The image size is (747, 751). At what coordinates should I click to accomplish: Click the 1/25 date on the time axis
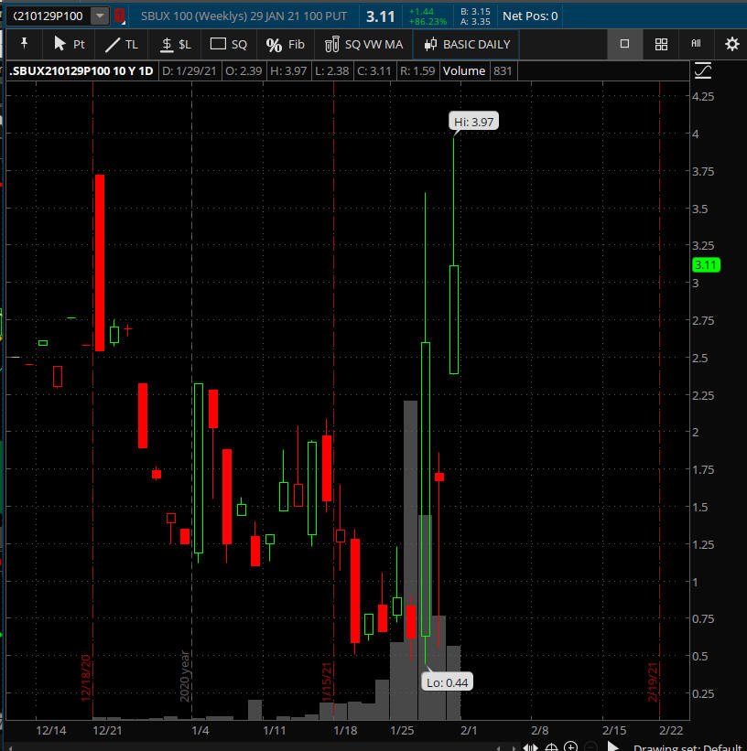point(402,730)
